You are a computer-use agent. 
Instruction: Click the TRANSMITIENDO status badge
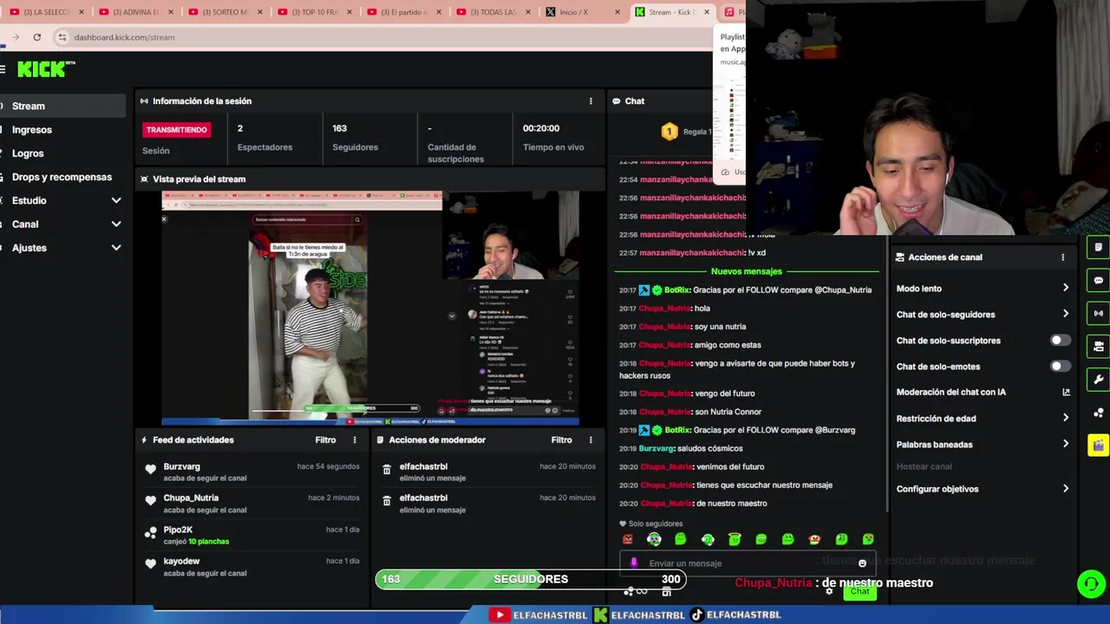(176, 130)
